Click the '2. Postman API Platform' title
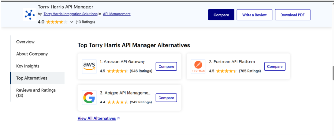This screenshot has width=334, height=136. 232,62
